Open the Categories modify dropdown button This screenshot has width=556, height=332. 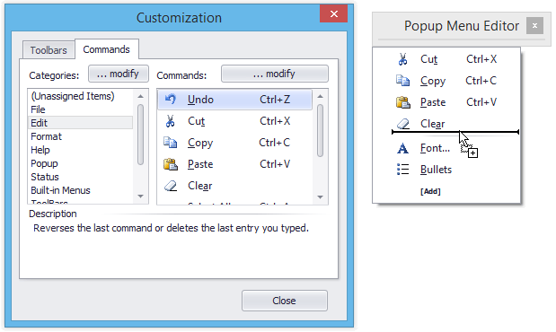119,74
